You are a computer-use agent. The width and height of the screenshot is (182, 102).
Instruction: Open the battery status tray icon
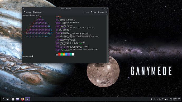click(x=166, y=99)
